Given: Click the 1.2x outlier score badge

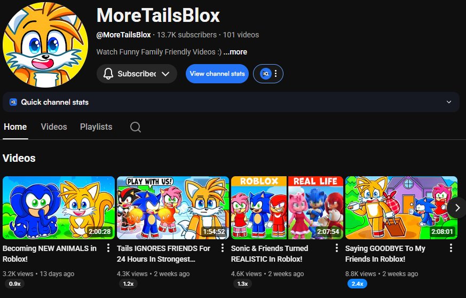Looking at the screenshot, I should 129,284.
